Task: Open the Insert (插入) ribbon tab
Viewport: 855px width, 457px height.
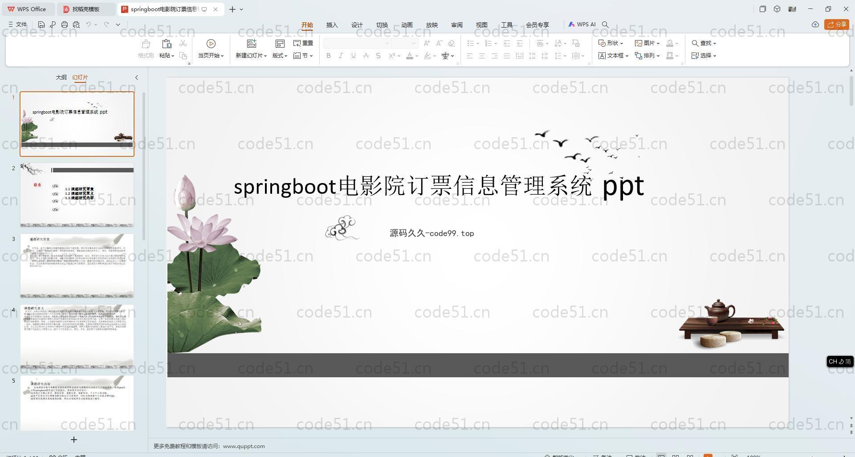Action: [x=332, y=25]
